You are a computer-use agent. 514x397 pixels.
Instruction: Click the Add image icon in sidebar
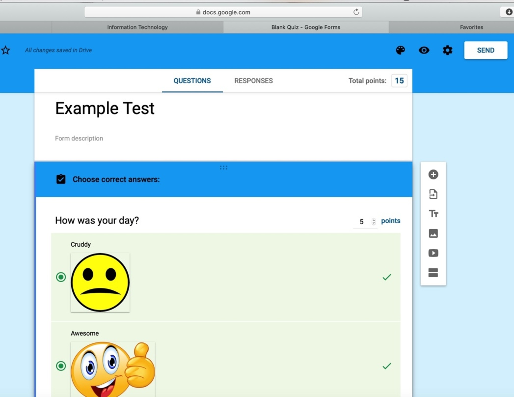pyautogui.click(x=433, y=233)
